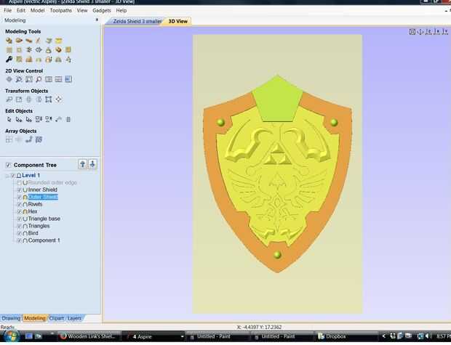Viewport: 451px width, 345px height.
Task: Uncheck the Level 1 visibility checkbox
Action: tap(12, 176)
